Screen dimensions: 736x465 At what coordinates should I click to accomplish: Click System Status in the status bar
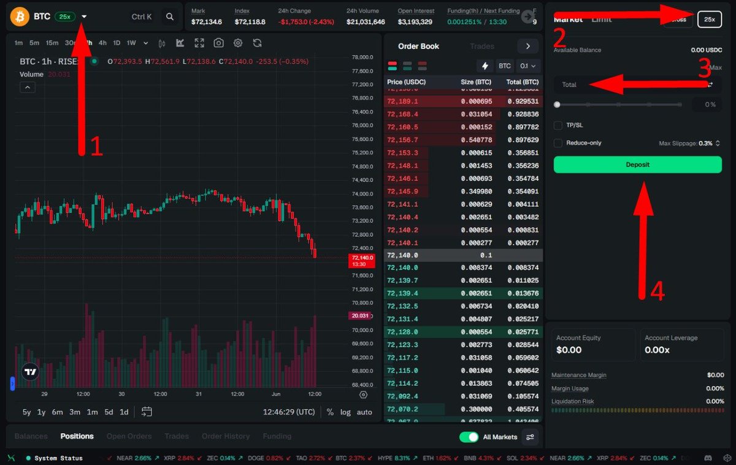click(58, 458)
